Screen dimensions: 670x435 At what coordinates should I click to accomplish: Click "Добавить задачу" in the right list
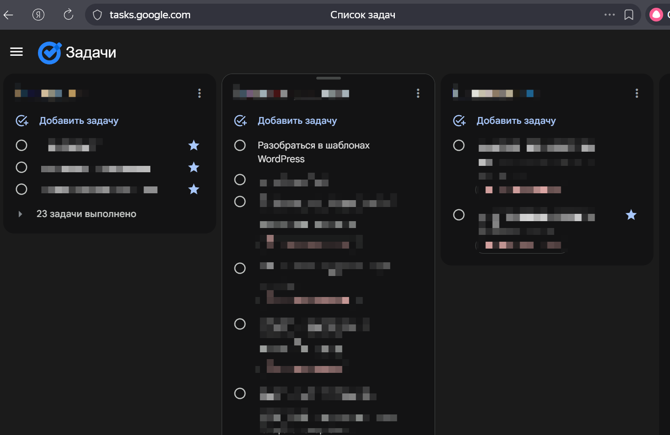pos(516,121)
